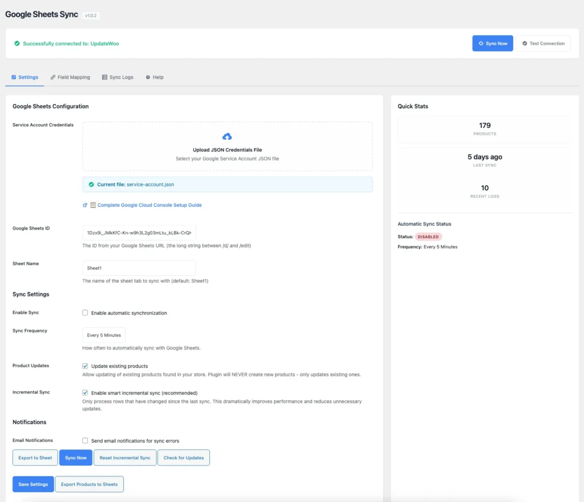Click the green success checkmark icon in banner
The width and height of the screenshot is (584, 502).
click(17, 43)
